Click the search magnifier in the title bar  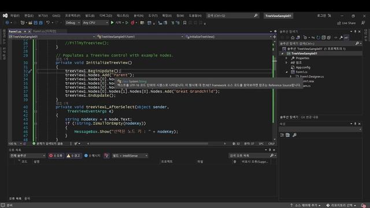point(256,16)
